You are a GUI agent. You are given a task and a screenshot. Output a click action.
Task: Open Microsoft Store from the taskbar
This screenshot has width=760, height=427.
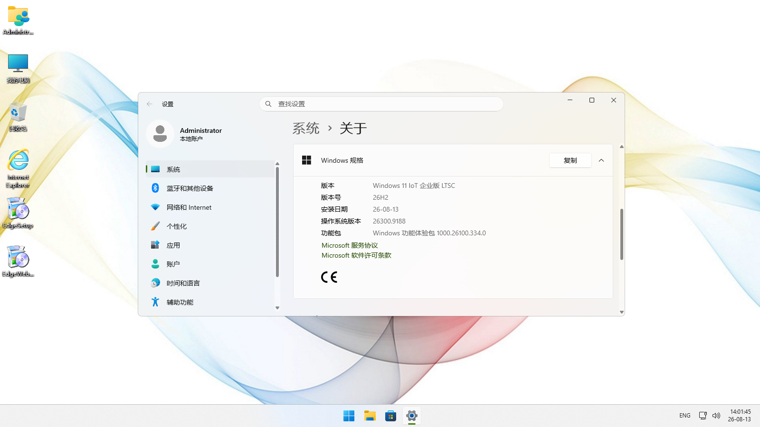(x=390, y=416)
